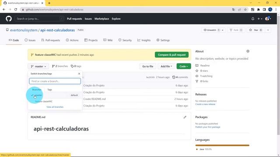Open Marketplace in the top navigation
The width and height of the screenshot is (280, 157).
[101, 19]
